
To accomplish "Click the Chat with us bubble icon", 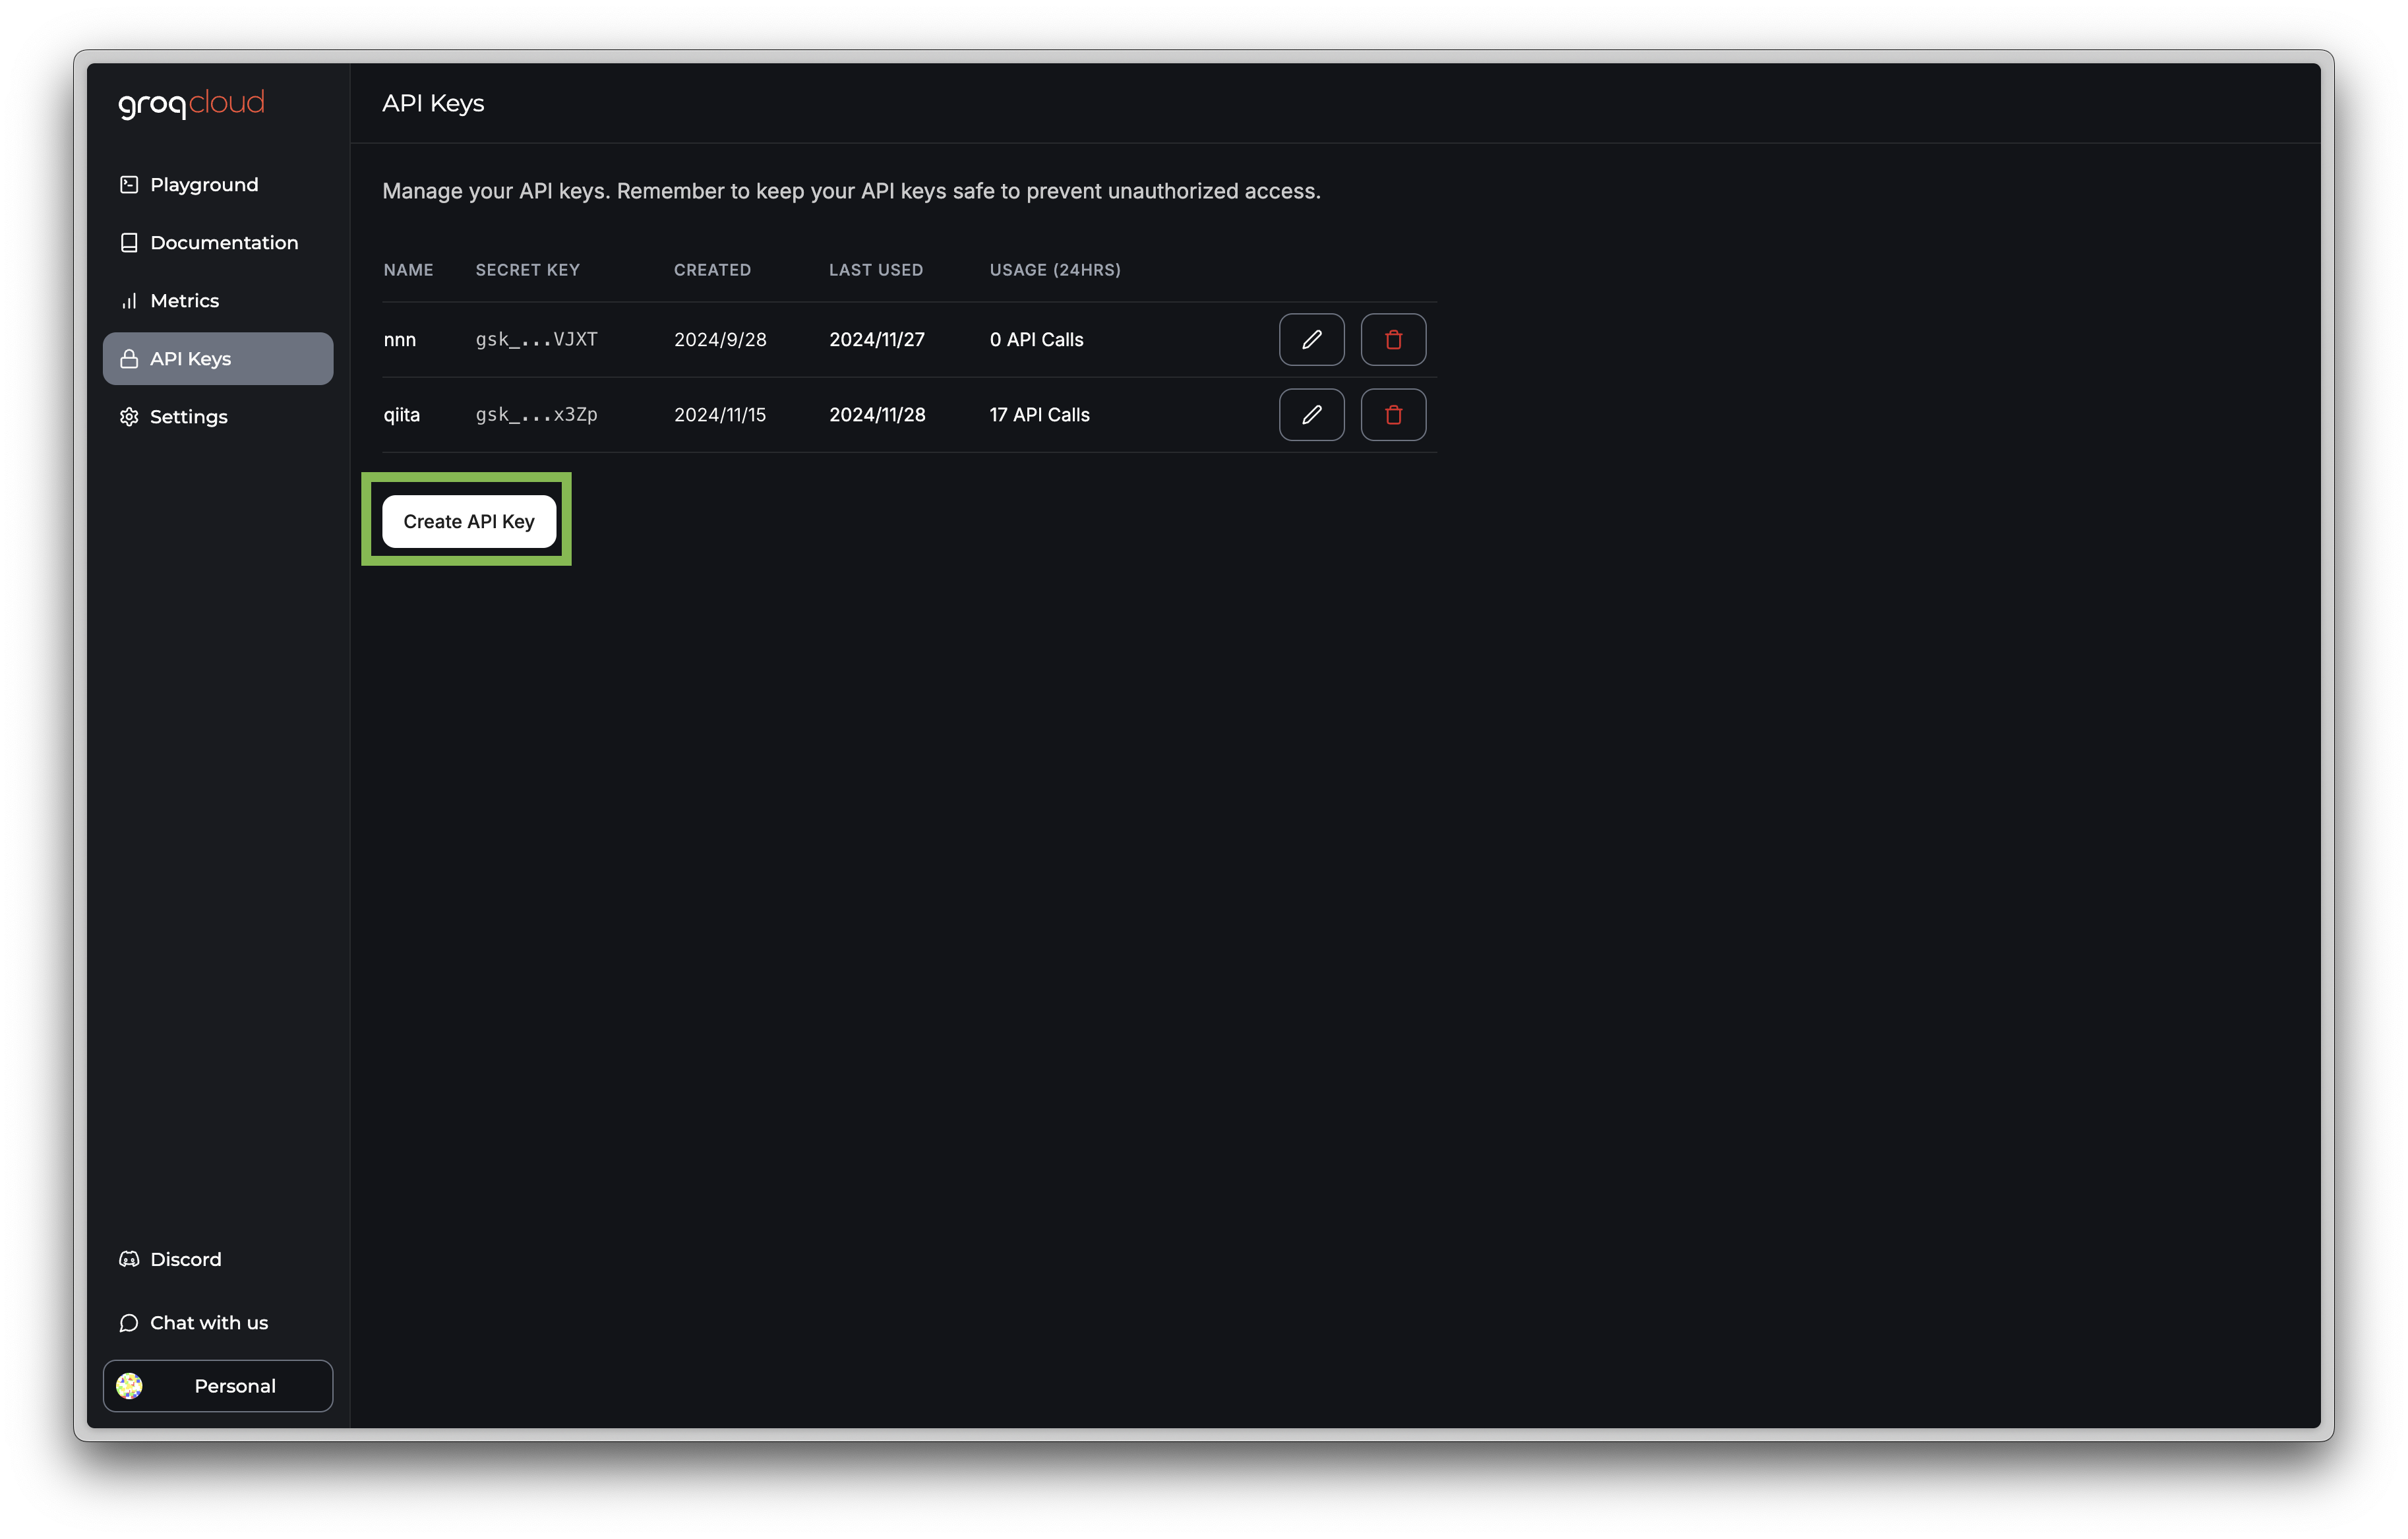I will click(x=129, y=1323).
